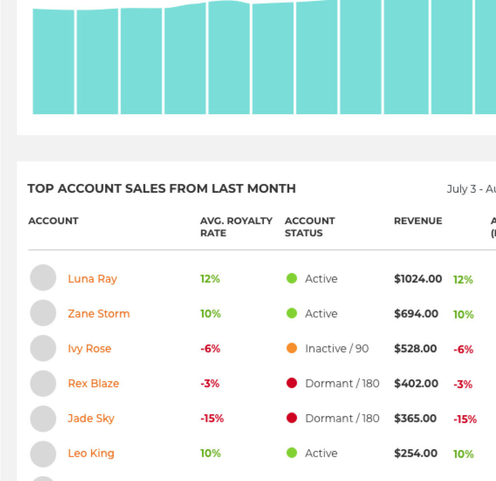The height and width of the screenshot is (481, 496).
Task: Sort by Account Status column header
Action: pyautogui.click(x=310, y=227)
